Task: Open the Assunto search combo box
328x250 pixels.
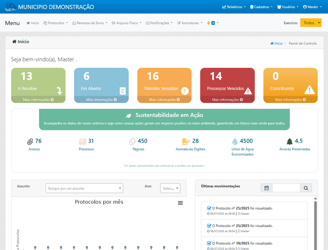Action: click(x=84, y=188)
